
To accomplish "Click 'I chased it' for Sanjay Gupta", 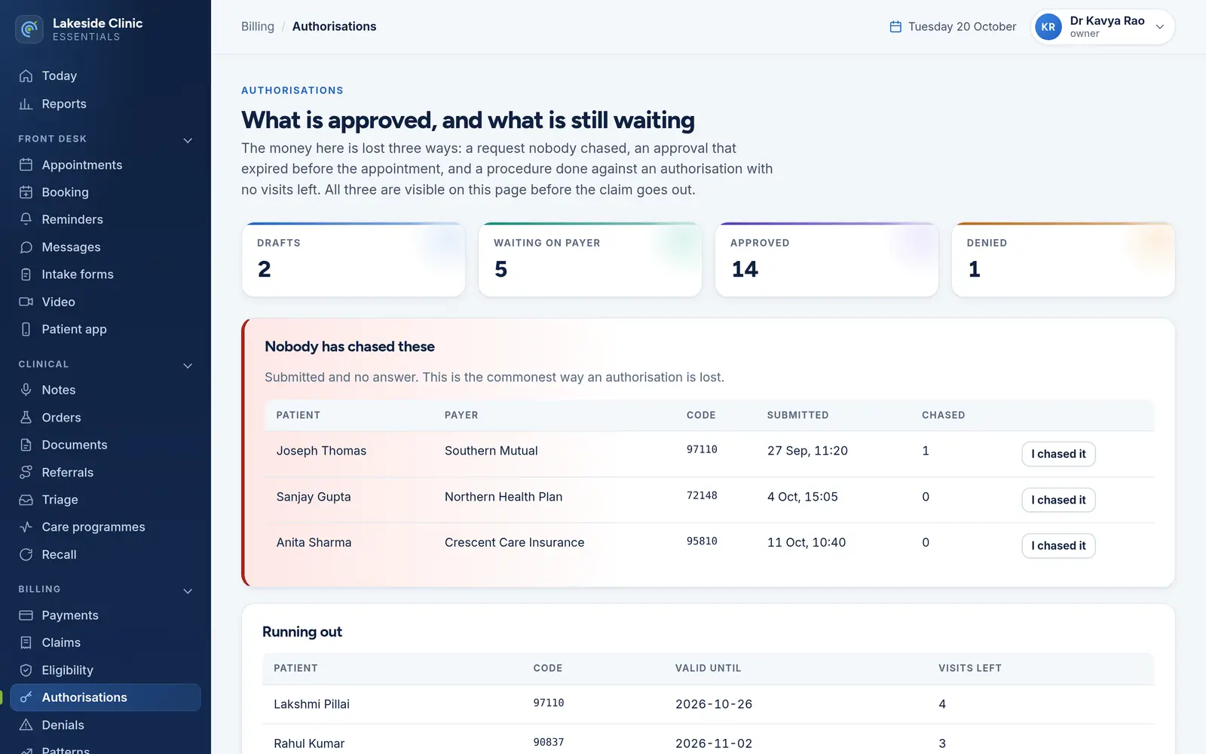I will click(1058, 500).
